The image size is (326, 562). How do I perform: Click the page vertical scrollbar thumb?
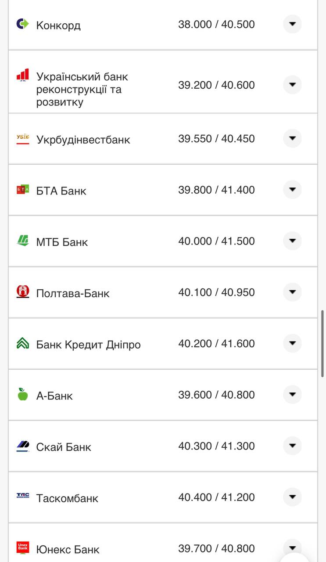pyautogui.click(x=322, y=343)
